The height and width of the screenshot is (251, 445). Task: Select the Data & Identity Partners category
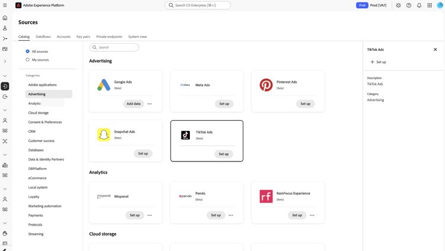[x=46, y=159]
